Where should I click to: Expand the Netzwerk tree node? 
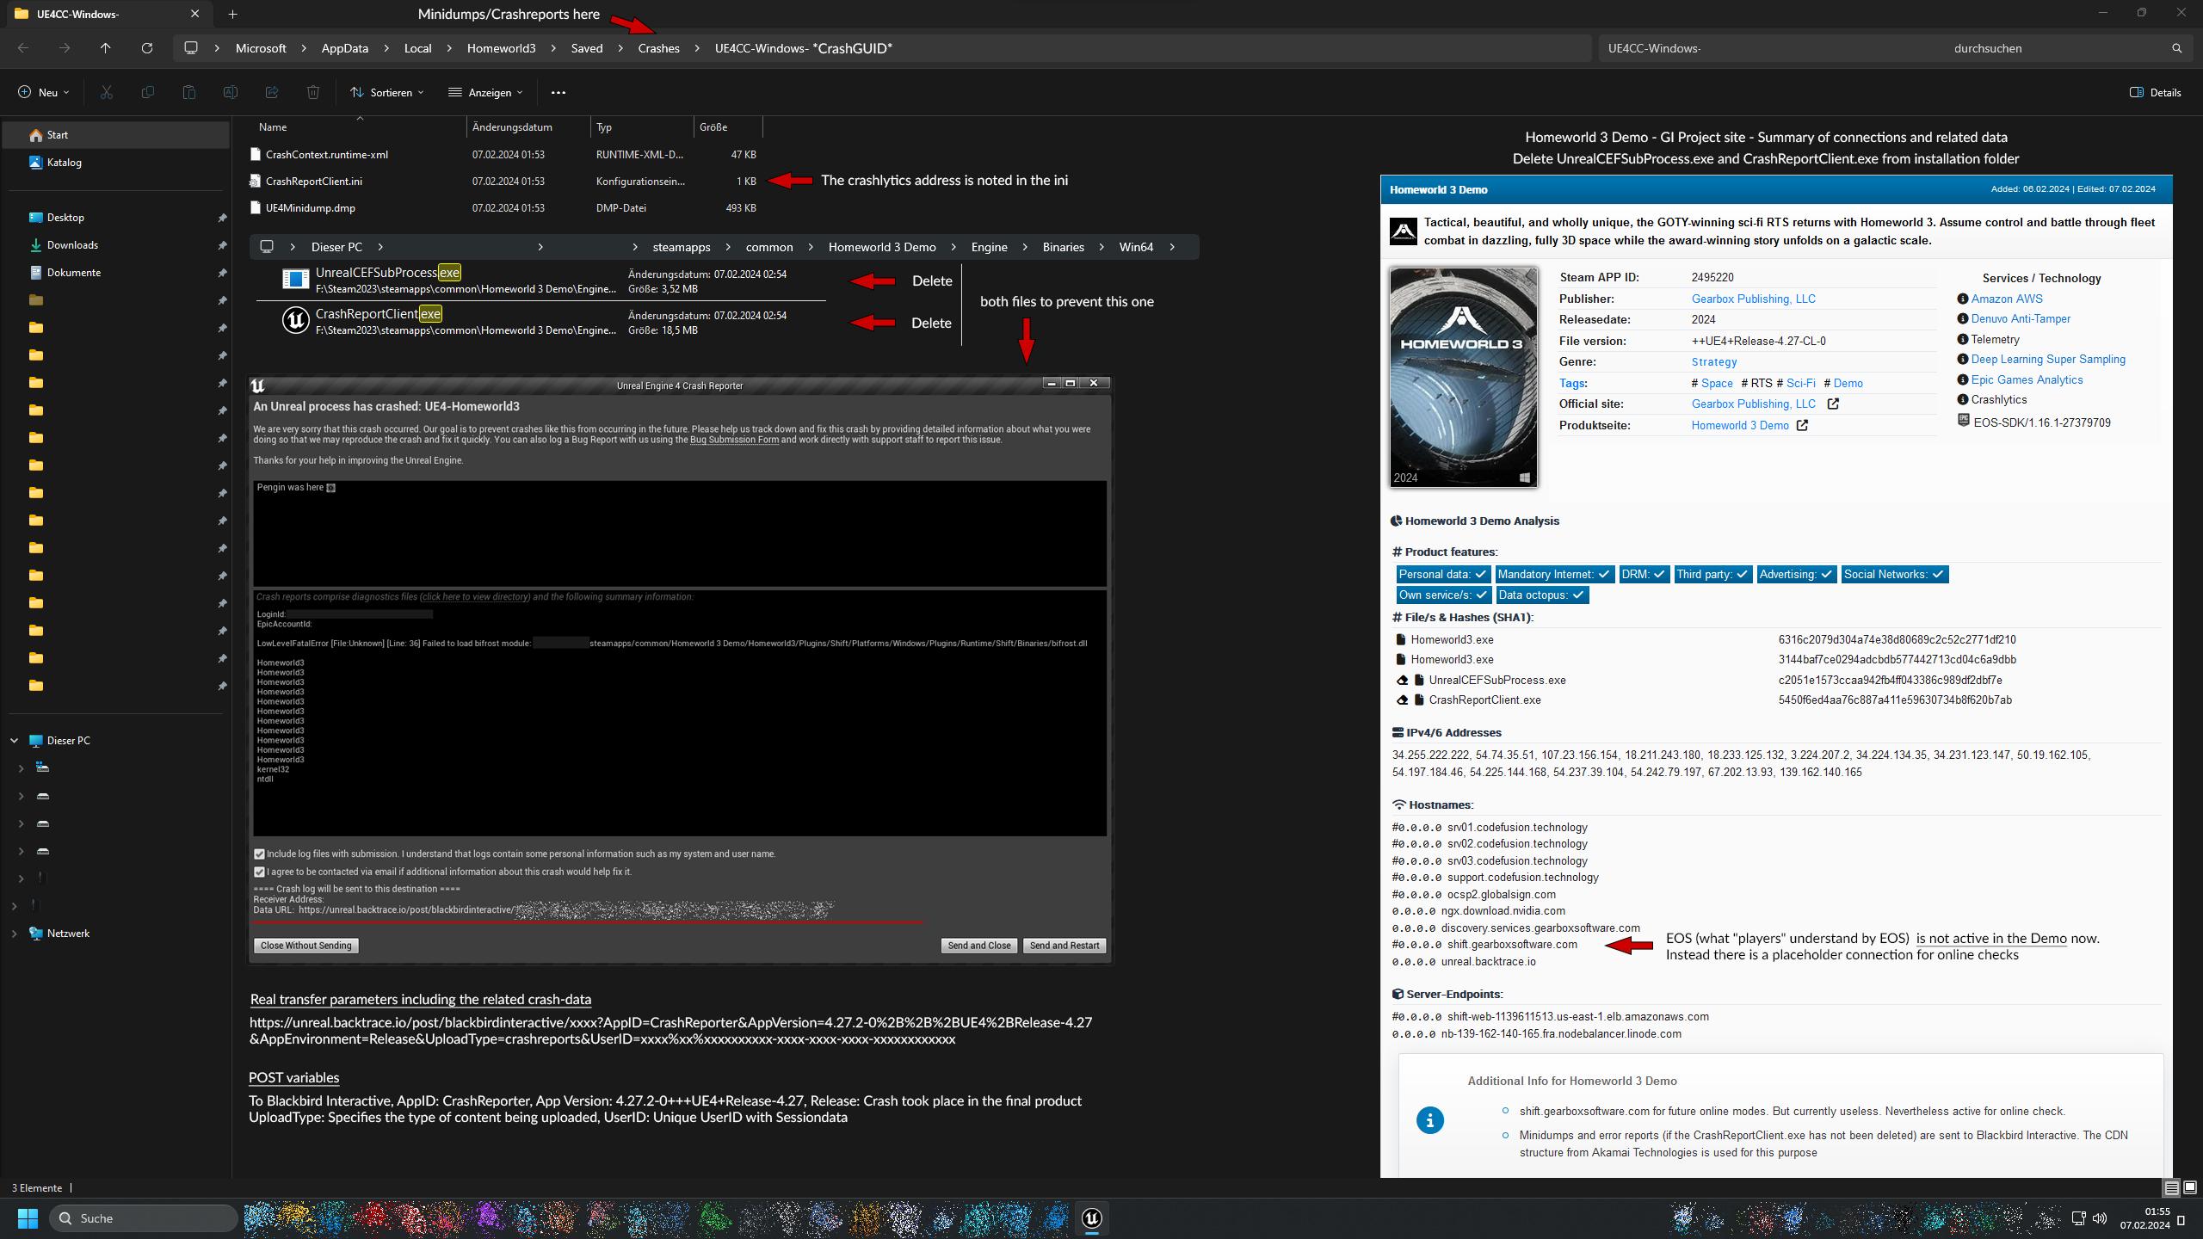(x=15, y=934)
